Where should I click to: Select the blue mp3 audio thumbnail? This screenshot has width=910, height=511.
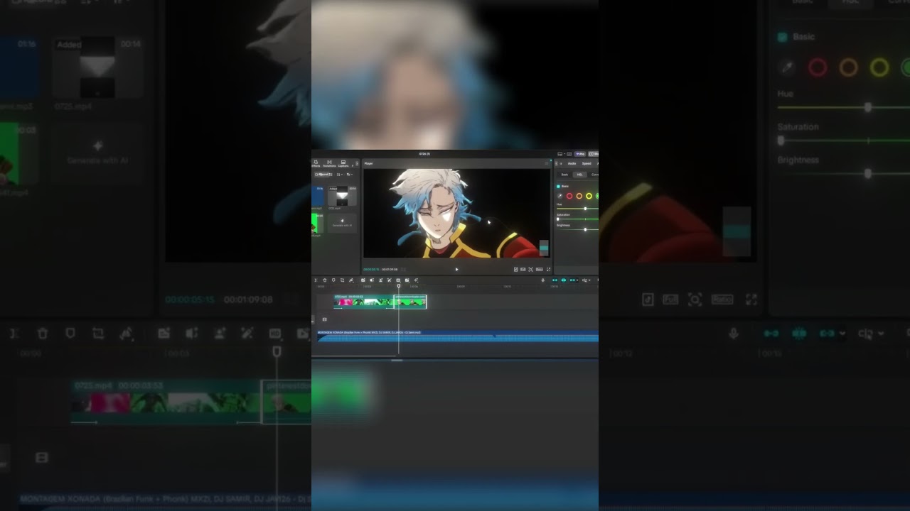pos(318,196)
